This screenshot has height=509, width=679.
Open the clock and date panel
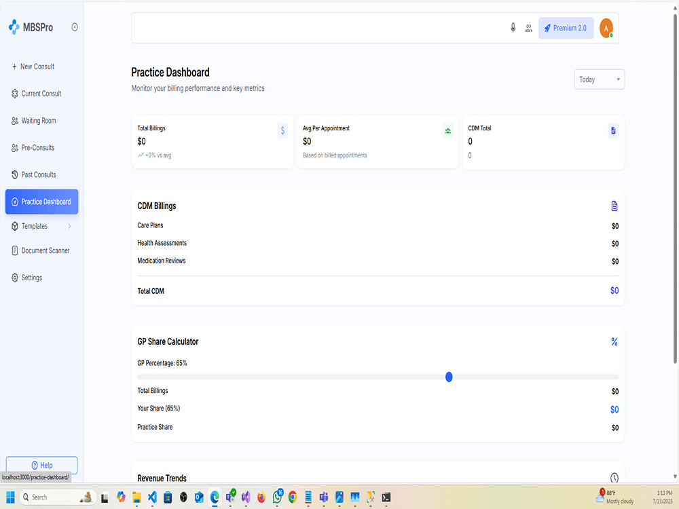(x=663, y=497)
